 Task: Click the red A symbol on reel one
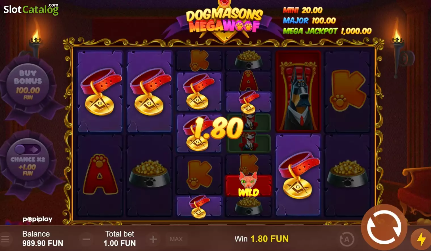click(99, 175)
